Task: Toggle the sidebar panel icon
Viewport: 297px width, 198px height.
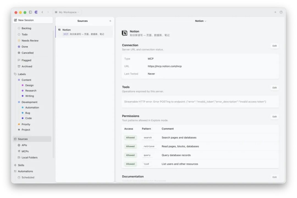Action: 30,12
